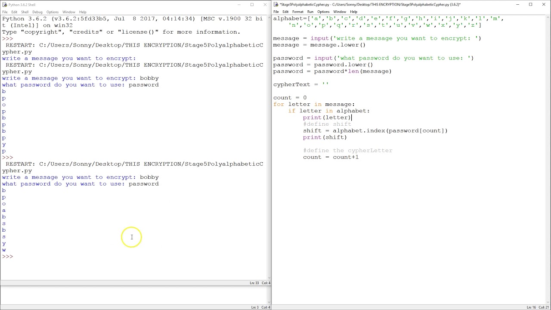Click the 'Type "copyright", "credits"' line in Shell

click(x=121, y=32)
